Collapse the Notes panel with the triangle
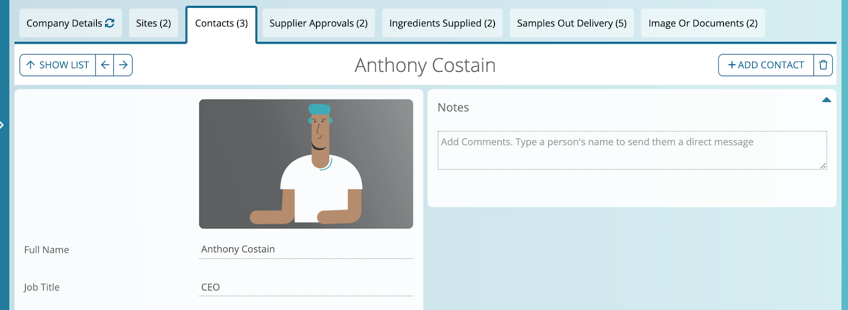Viewport: 848px width, 310px height. (826, 100)
